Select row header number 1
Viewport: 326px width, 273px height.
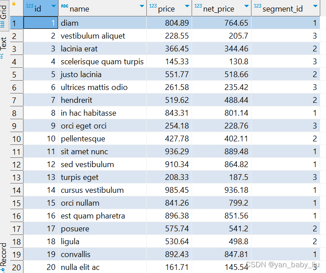[x=17, y=23]
